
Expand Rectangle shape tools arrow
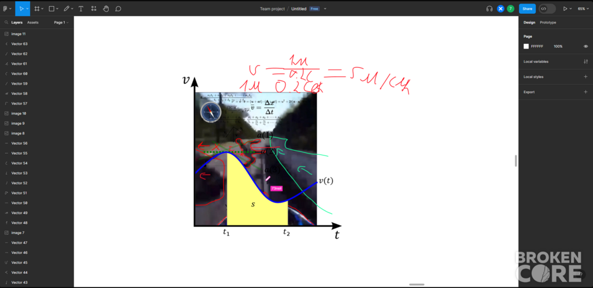coord(57,8)
